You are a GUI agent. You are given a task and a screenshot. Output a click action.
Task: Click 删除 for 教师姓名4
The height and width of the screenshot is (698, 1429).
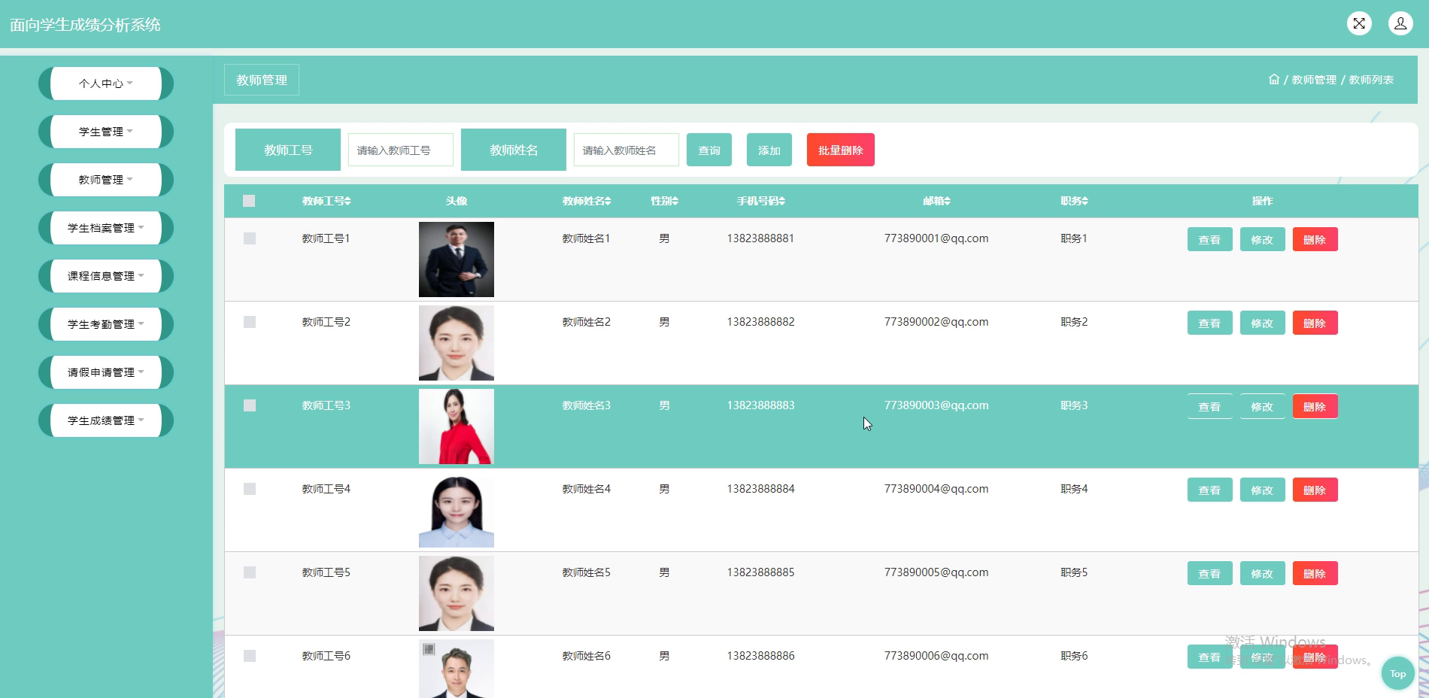(1315, 490)
